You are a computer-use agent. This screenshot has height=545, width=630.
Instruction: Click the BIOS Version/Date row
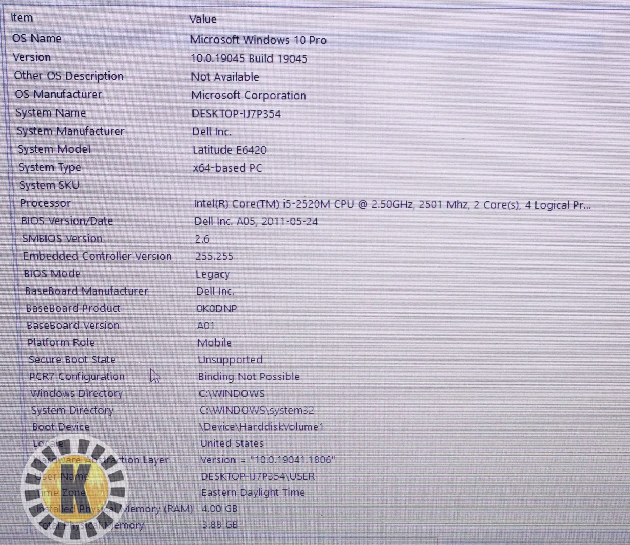click(x=67, y=221)
